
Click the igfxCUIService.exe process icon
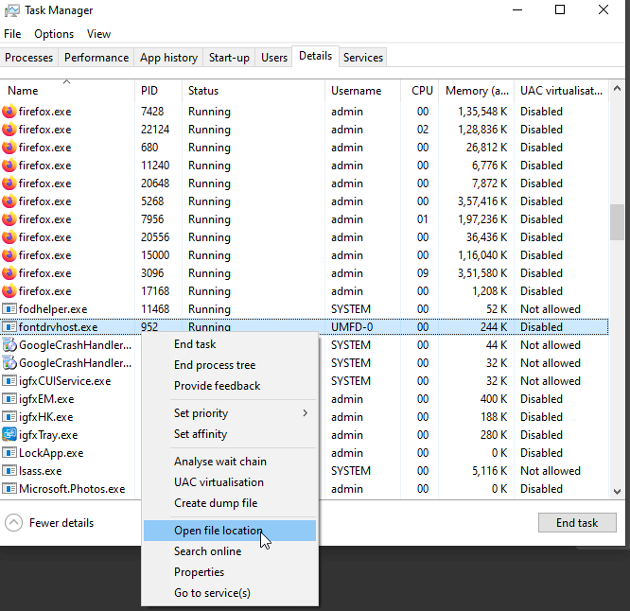click(9, 381)
